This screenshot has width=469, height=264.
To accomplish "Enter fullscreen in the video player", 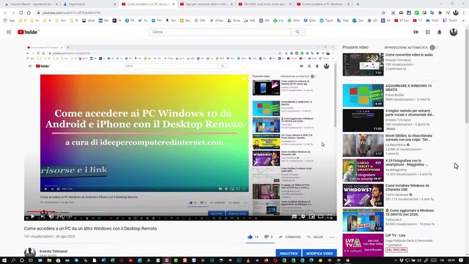I will [330, 216].
